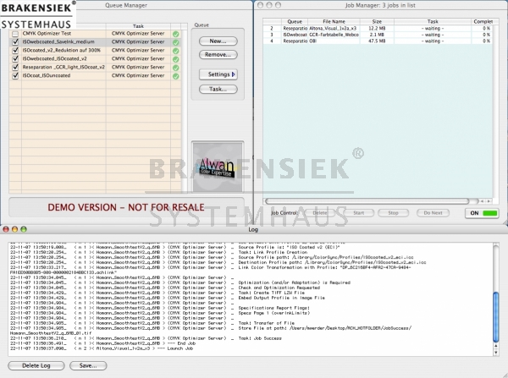Click the Job Manager scroll left arrow
The width and height of the screenshot is (508, 378).
pyautogui.click(x=482, y=201)
